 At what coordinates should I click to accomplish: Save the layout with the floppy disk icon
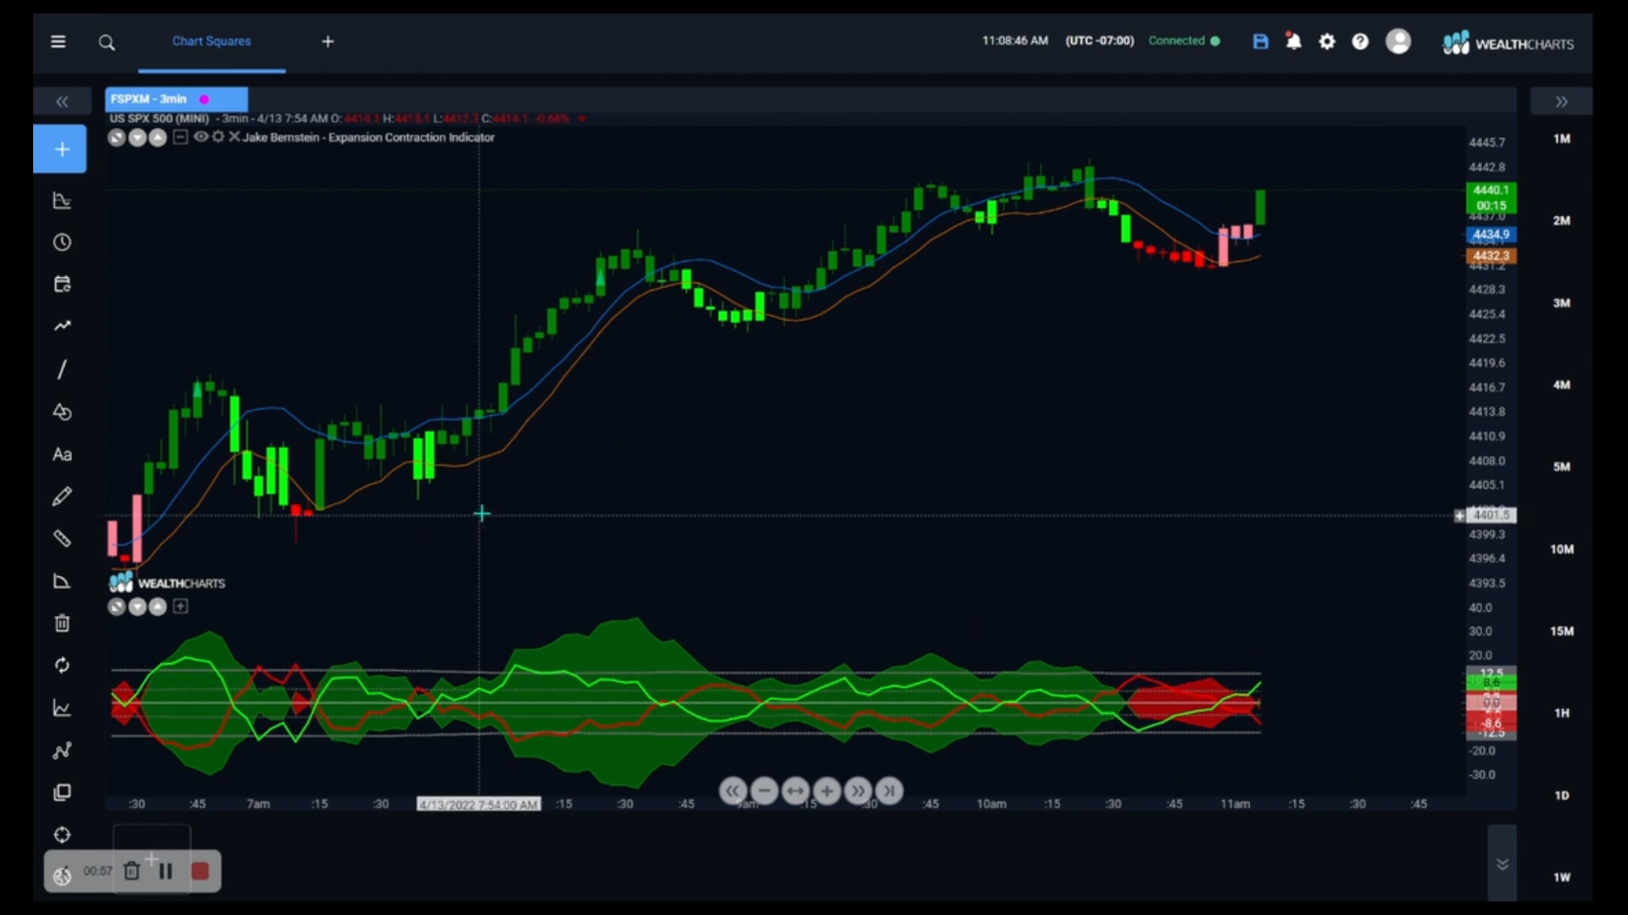tap(1261, 42)
